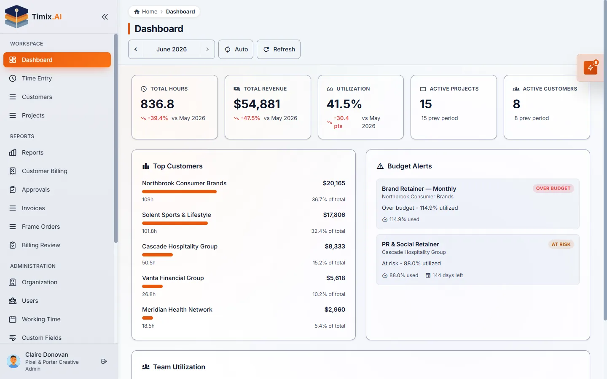Image resolution: width=607 pixels, height=379 pixels.
Task: Toggle the Auto refresh button
Action: click(236, 49)
